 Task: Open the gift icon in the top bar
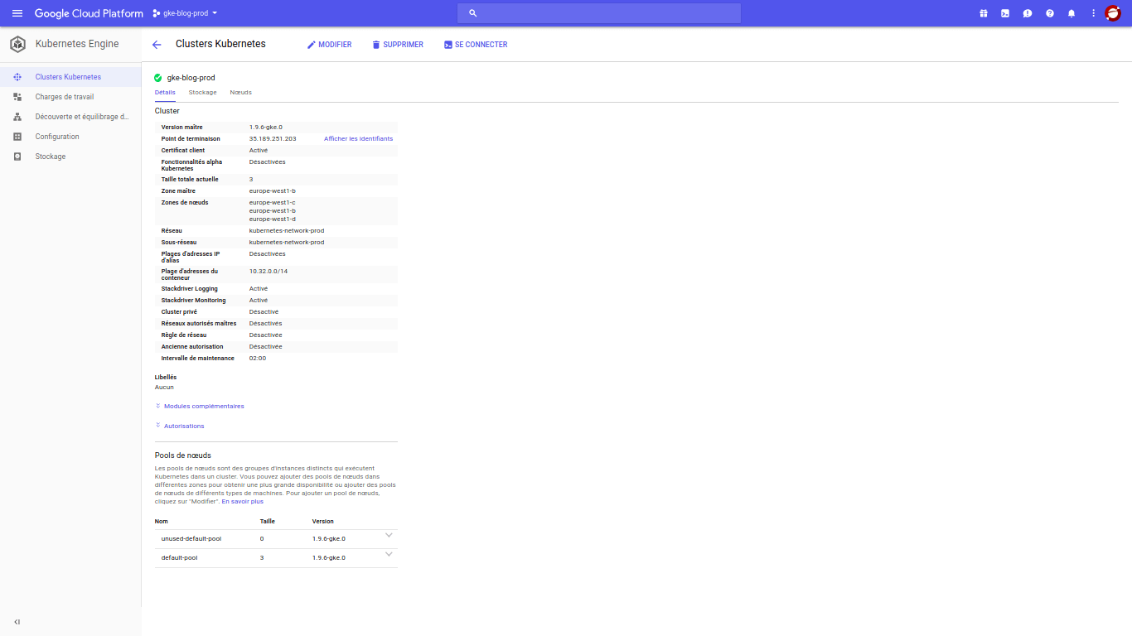[x=984, y=13]
